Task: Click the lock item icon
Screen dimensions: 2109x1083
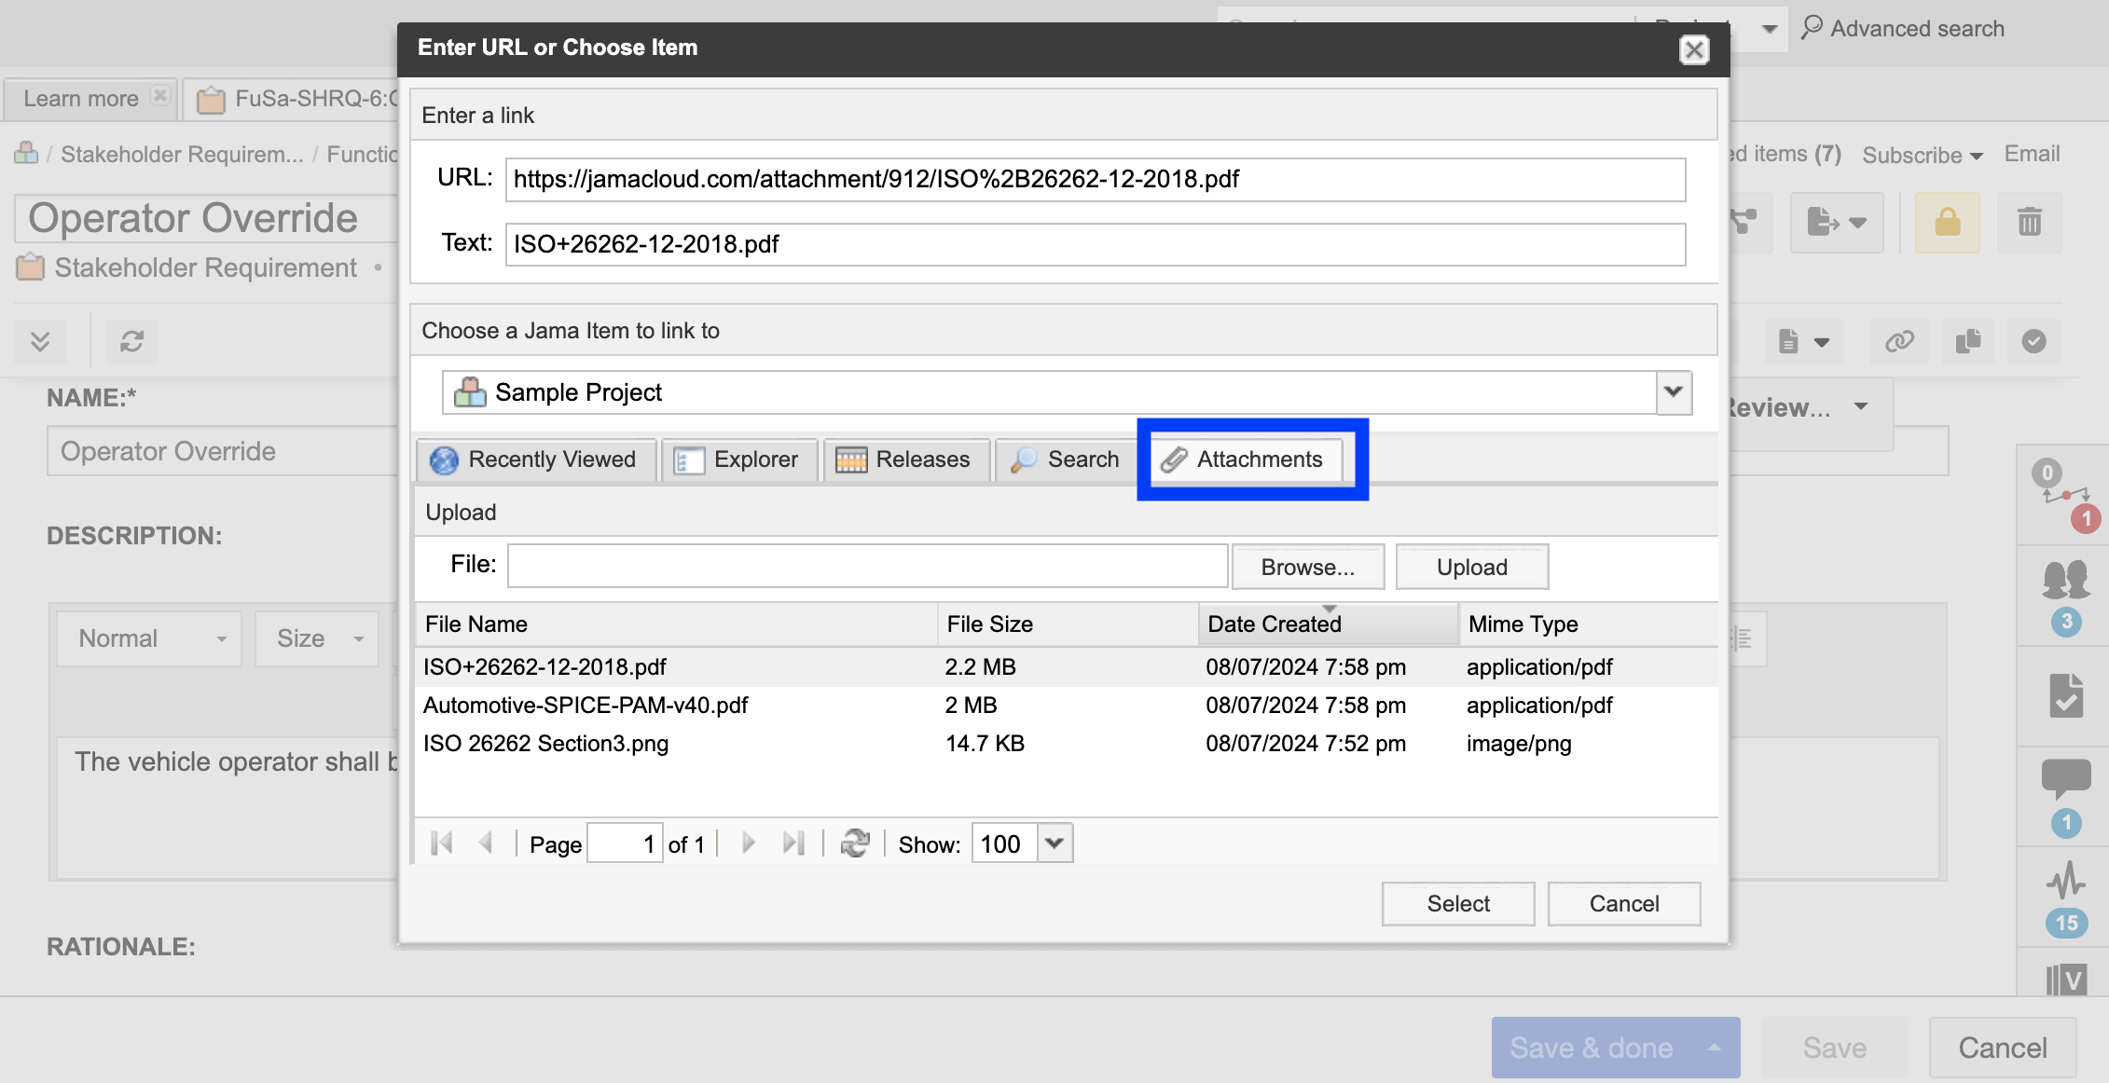Action: coord(1947,222)
